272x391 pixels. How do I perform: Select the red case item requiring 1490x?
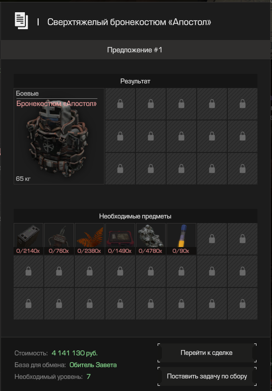coord(120,239)
